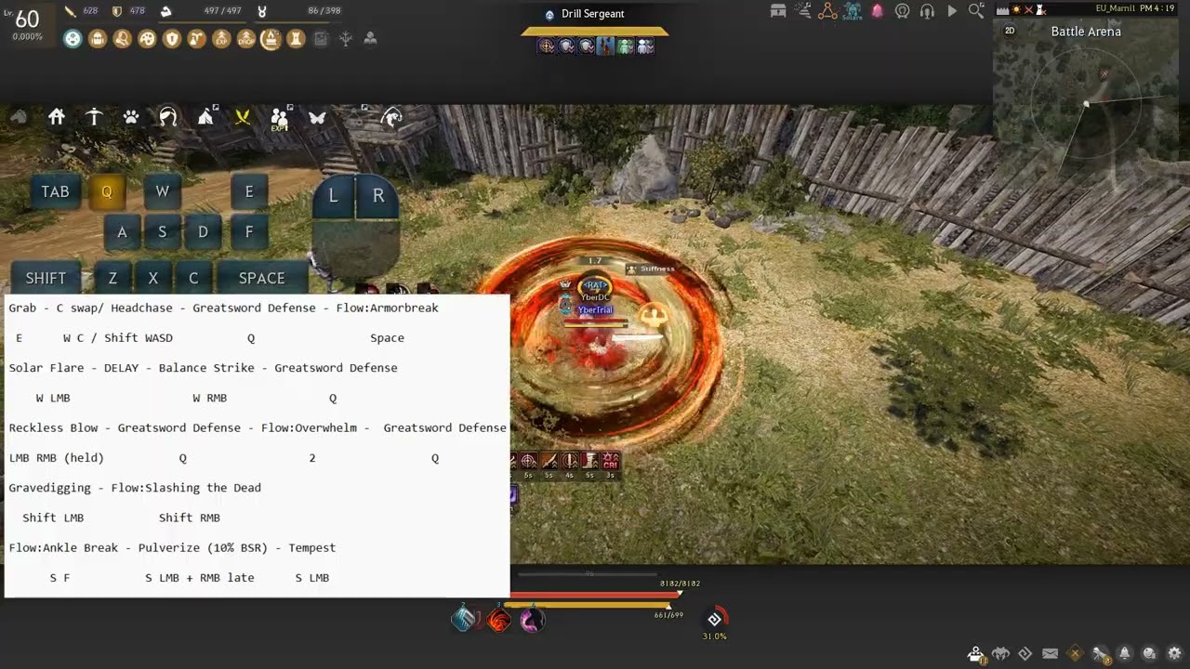The image size is (1190, 669).
Task: Open the settings gear icon
Action: (1174, 653)
